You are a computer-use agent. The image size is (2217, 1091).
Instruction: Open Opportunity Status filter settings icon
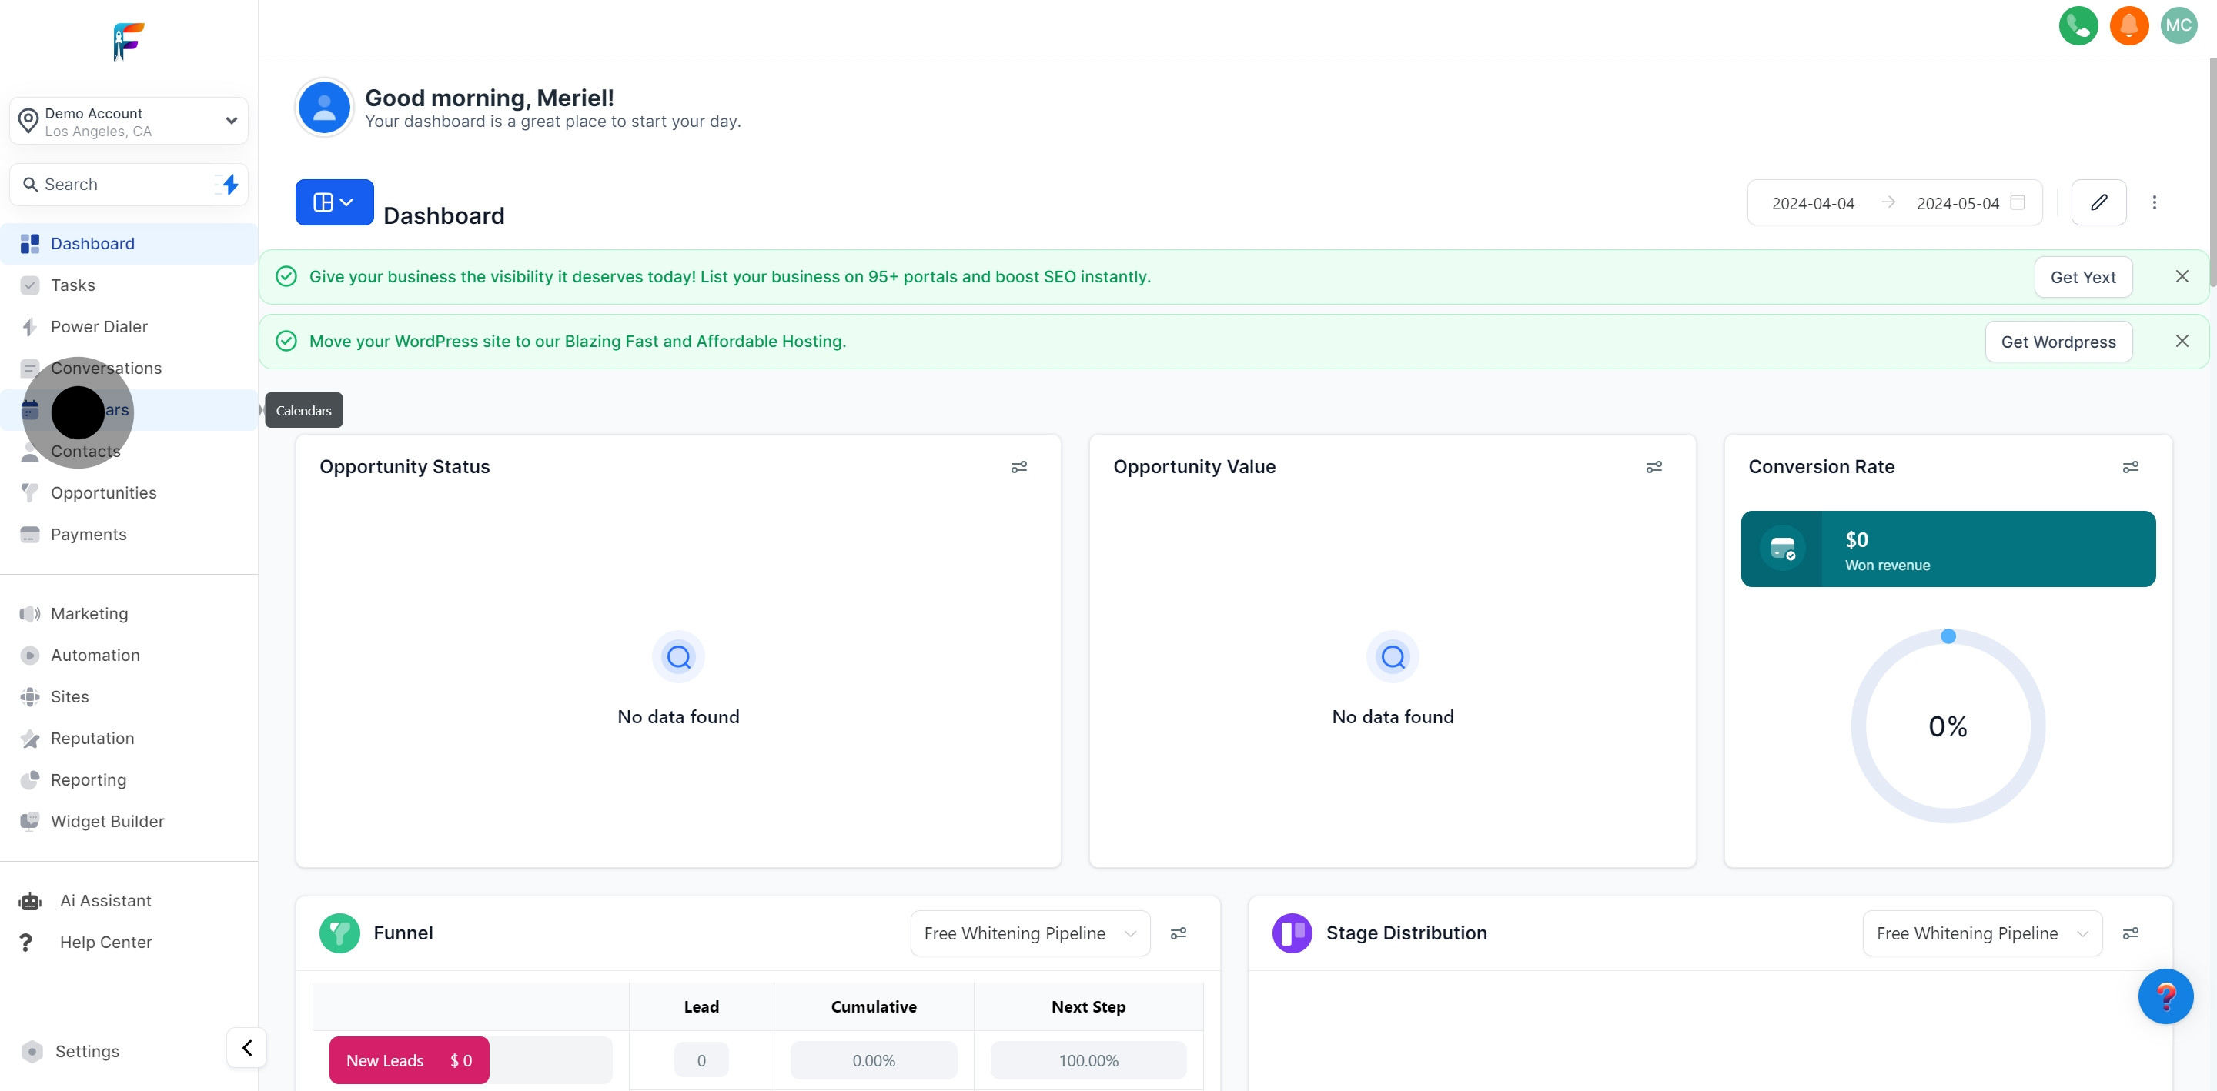click(x=1019, y=467)
